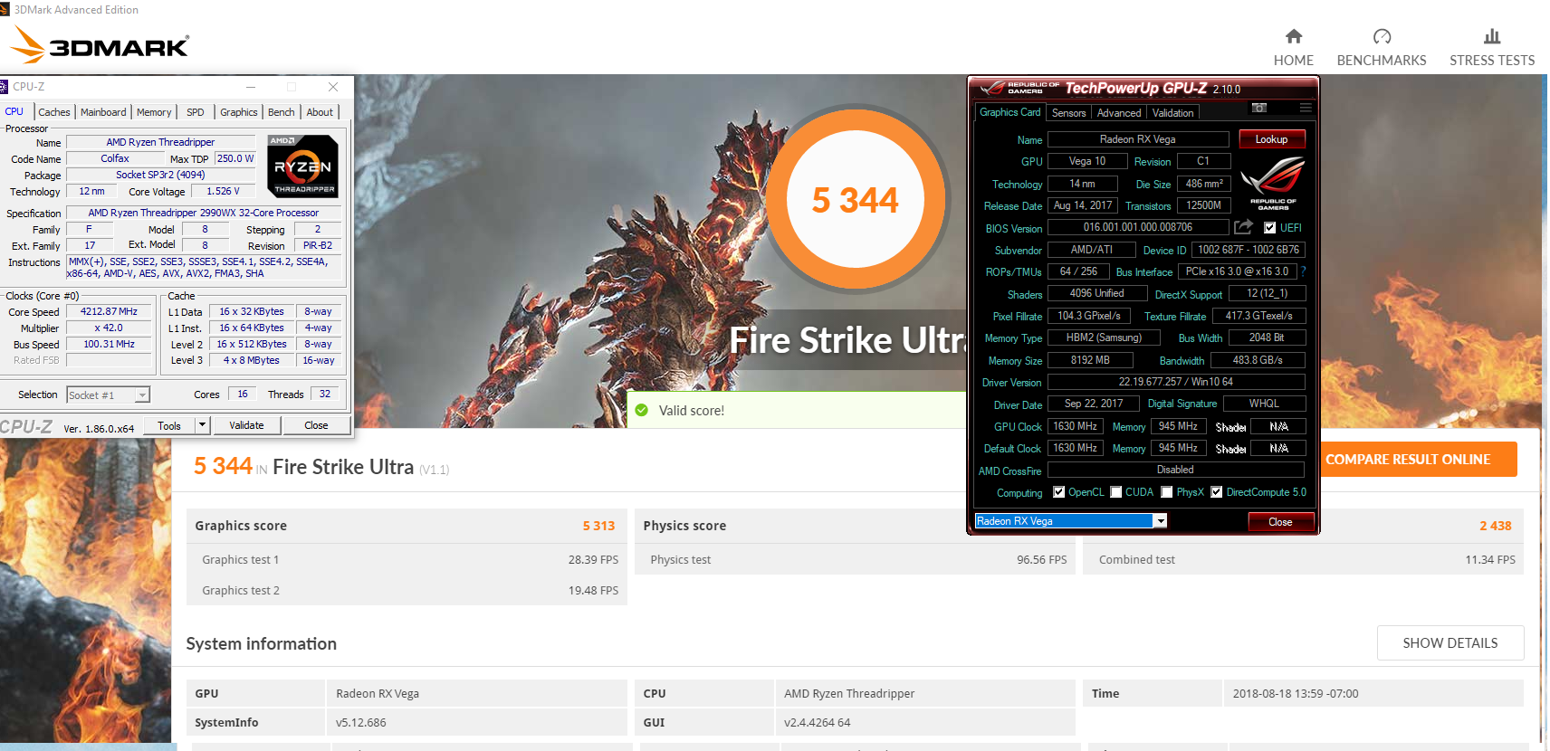
Task: Toggle the OpenCL checkbox
Action: tap(1058, 492)
